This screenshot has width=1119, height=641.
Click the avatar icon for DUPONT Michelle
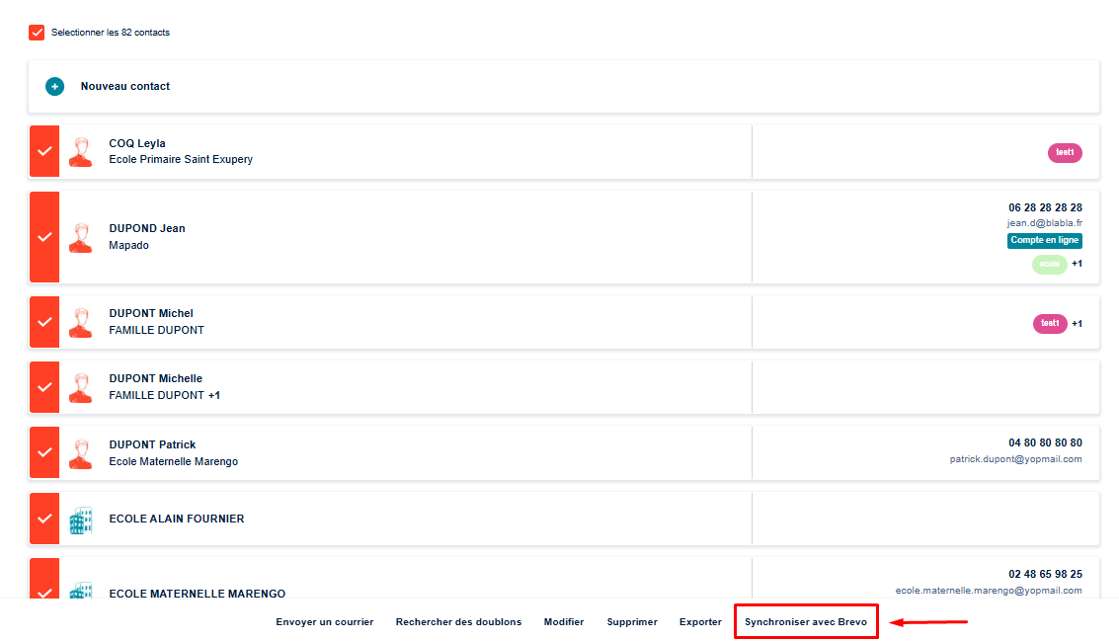pos(80,387)
